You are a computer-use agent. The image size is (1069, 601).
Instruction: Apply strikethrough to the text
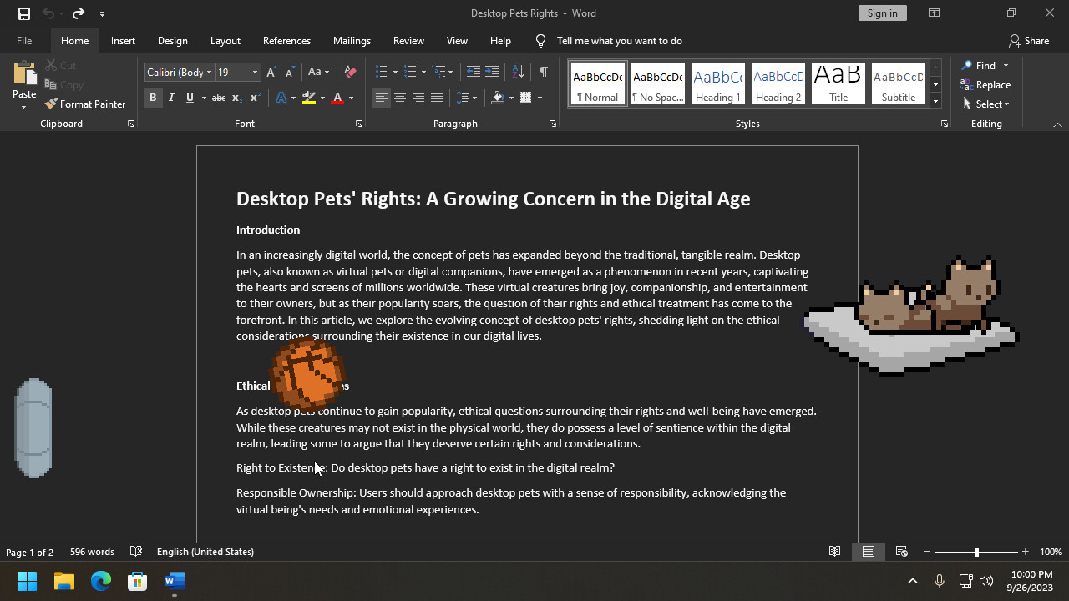click(x=218, y=98)
